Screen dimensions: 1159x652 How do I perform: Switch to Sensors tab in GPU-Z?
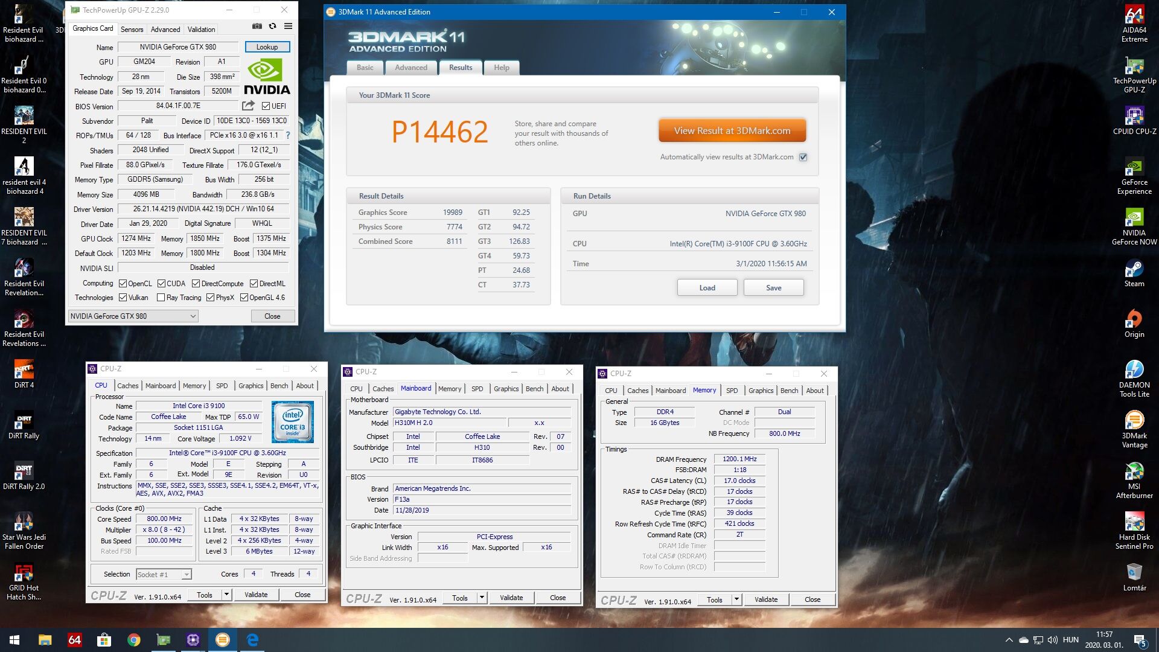tap(132, 29)
